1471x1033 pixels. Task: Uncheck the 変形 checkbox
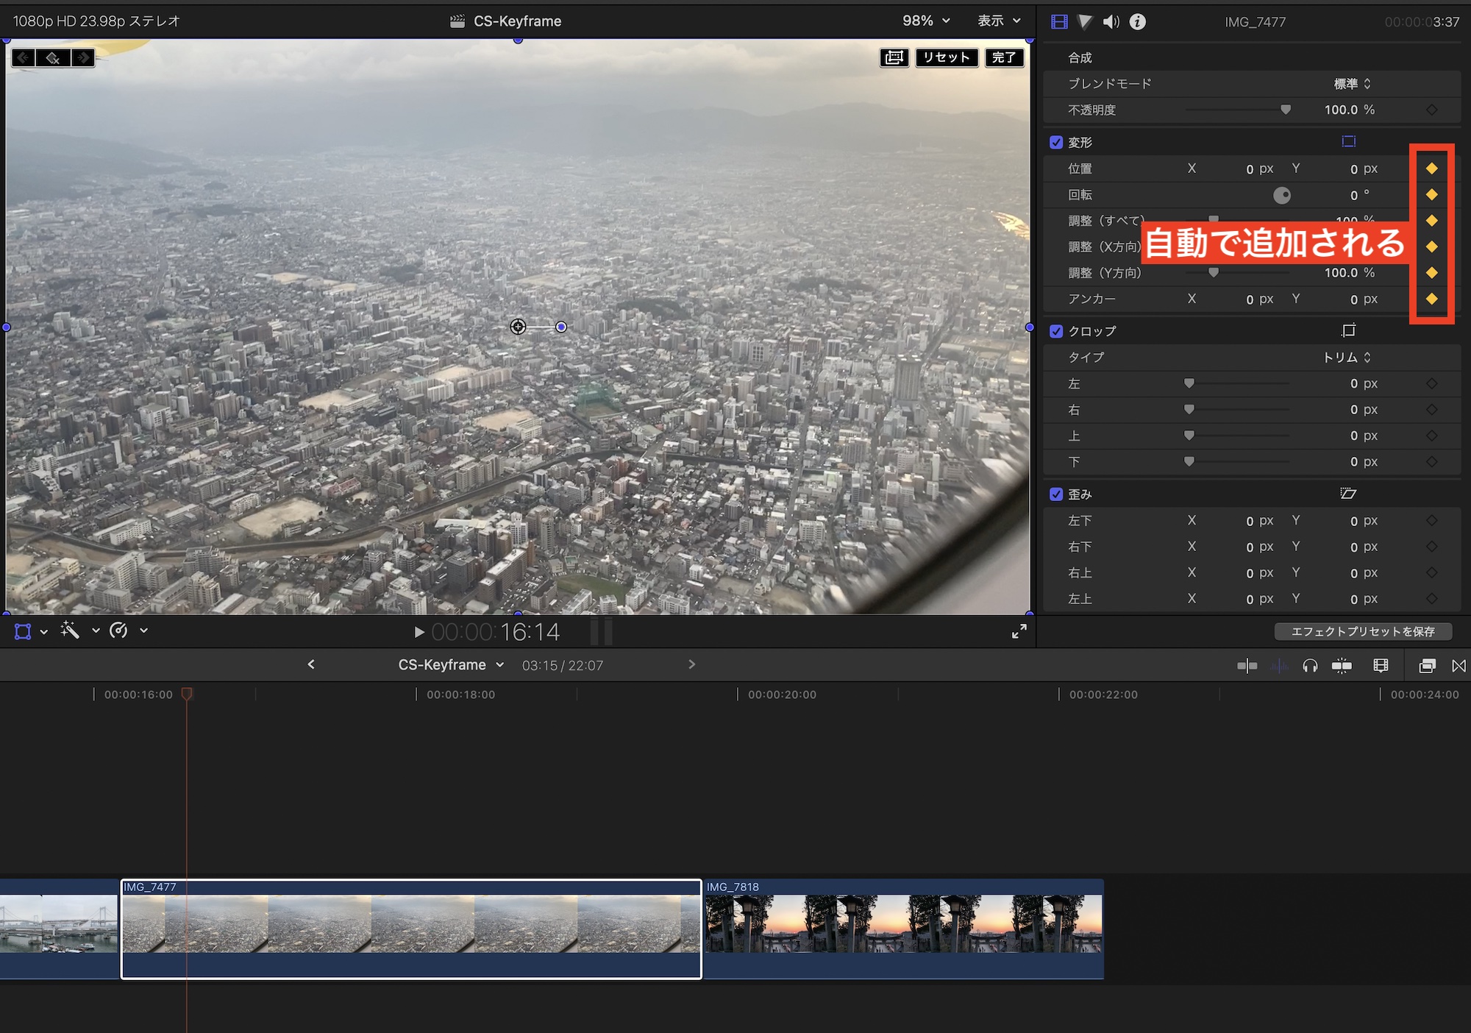tap(1056, 142)
